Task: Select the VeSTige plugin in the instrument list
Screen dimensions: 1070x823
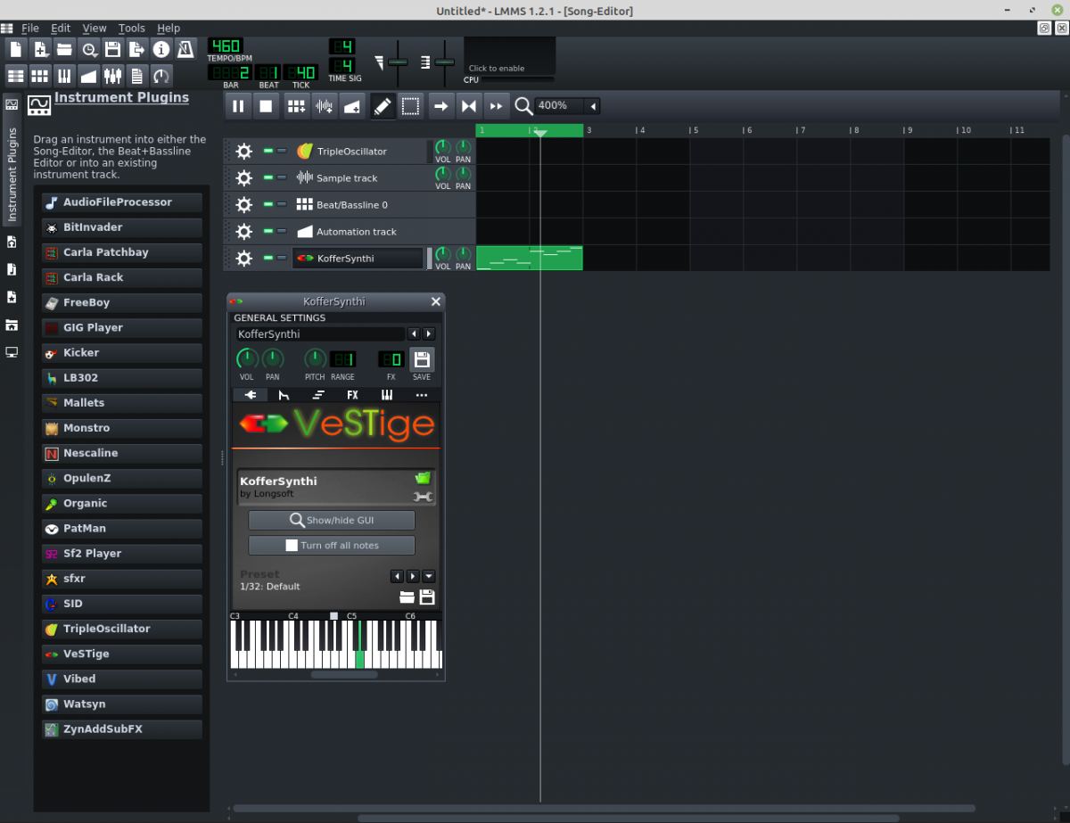Action: (x=122, y=654)
